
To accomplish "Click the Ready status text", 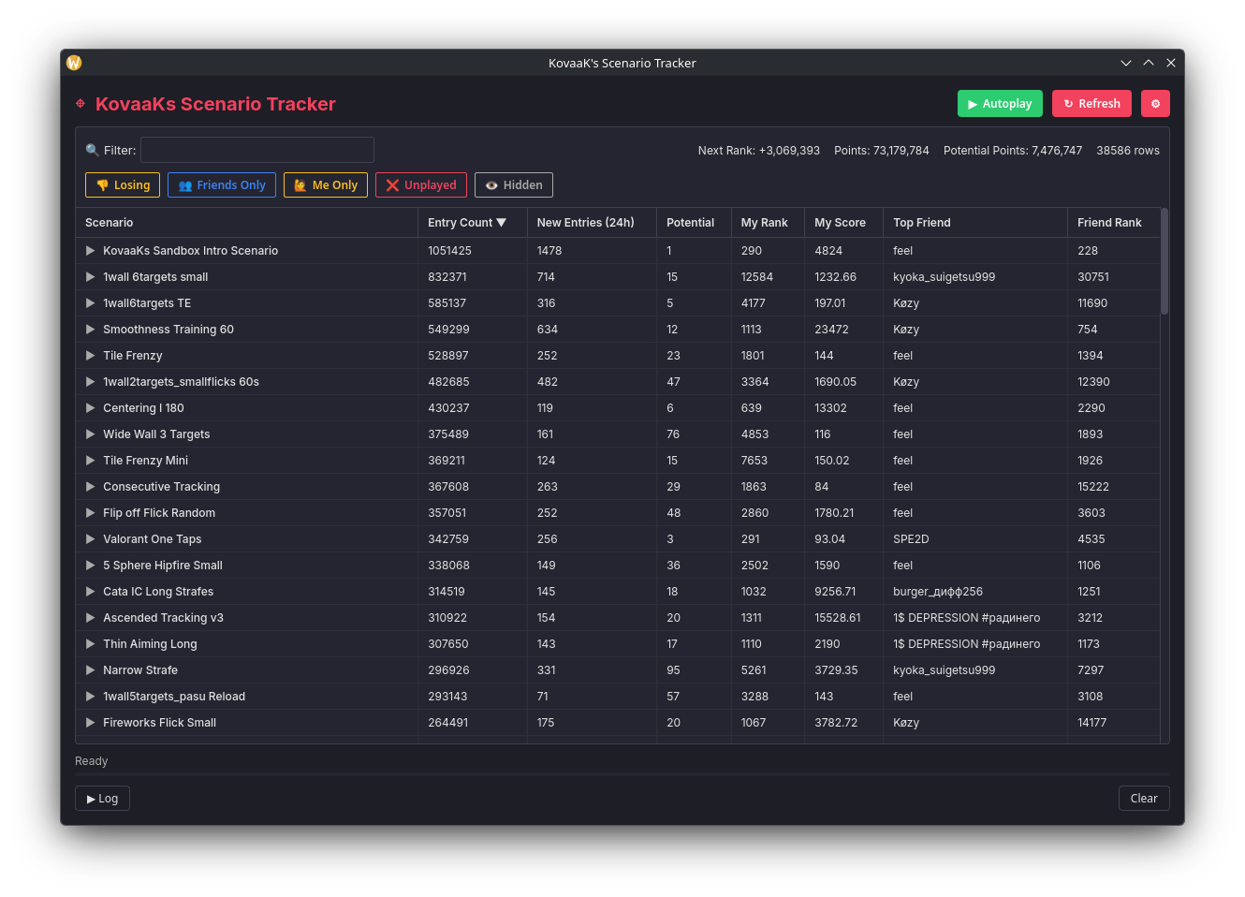I will point(92,761).
